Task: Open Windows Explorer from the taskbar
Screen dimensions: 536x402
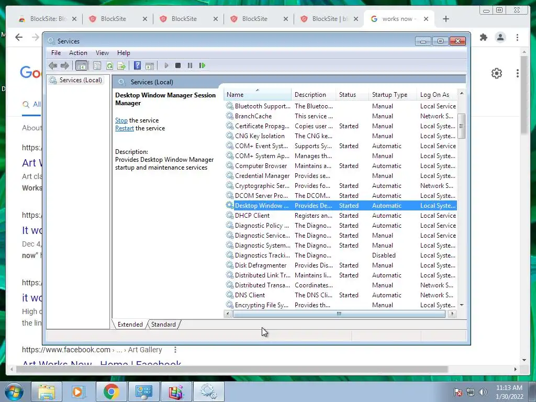Action: pyautogui.click(x=47, y=392)
